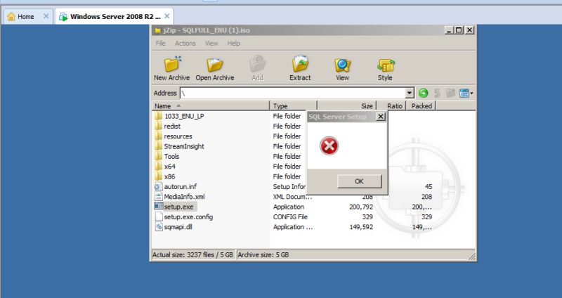Click the sqmapi.dll file name
The height and width of the screenshot is (298, 562).
(178, 227)
